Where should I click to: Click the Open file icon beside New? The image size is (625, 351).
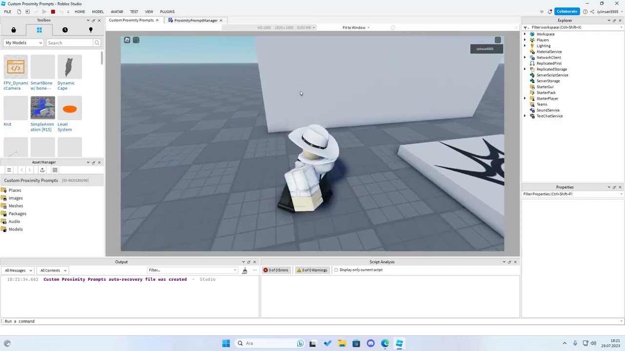(x=27, y=12)
